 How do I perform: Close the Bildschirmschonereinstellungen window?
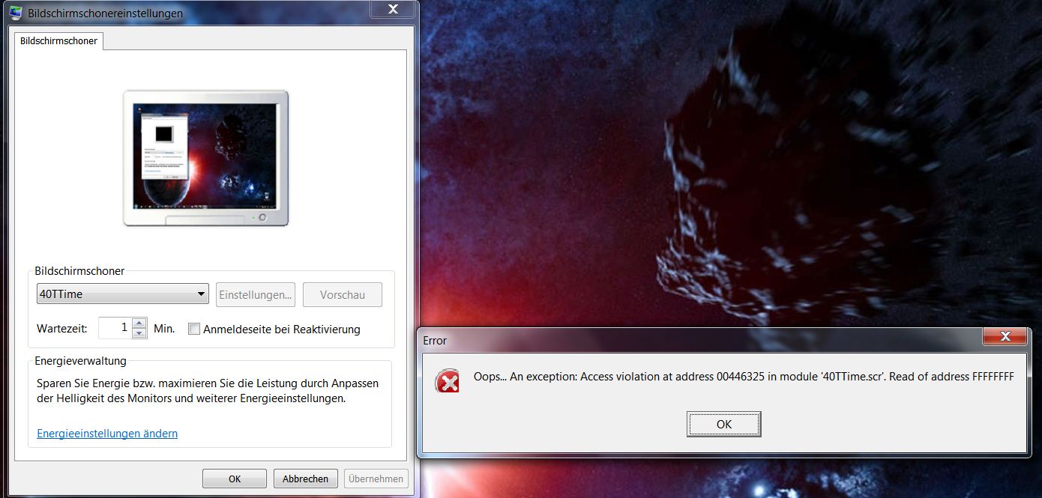(393, 10)
